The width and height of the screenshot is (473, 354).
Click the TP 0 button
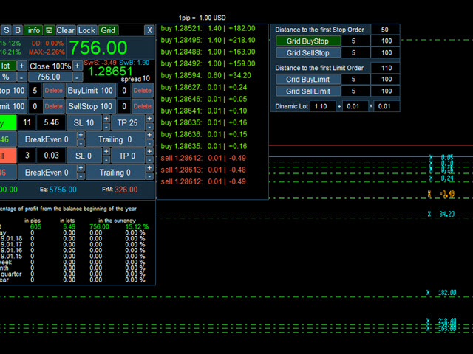(x=127, y=156)
